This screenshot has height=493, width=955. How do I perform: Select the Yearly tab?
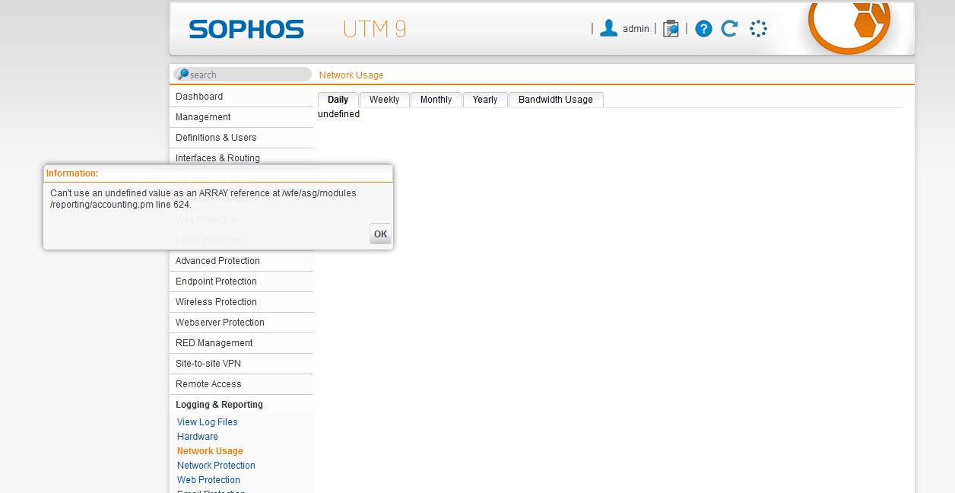pyautogui.click(x=485, y=100)
